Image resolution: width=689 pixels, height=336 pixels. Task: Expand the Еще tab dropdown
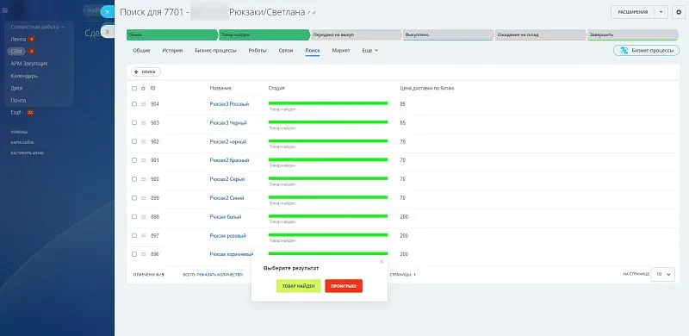click(x=370, y=51)
